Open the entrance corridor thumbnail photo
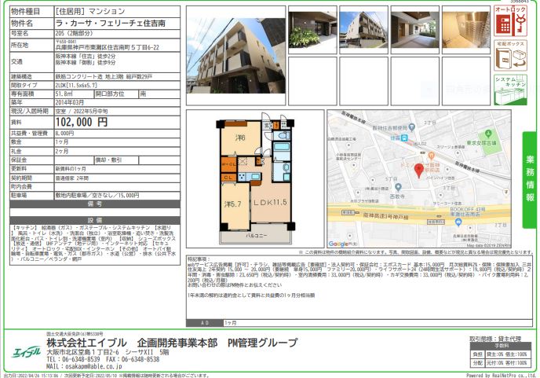The image size is (540, 378). (415, 30)
